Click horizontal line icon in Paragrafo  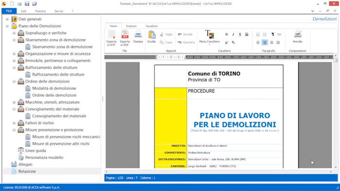279,34
